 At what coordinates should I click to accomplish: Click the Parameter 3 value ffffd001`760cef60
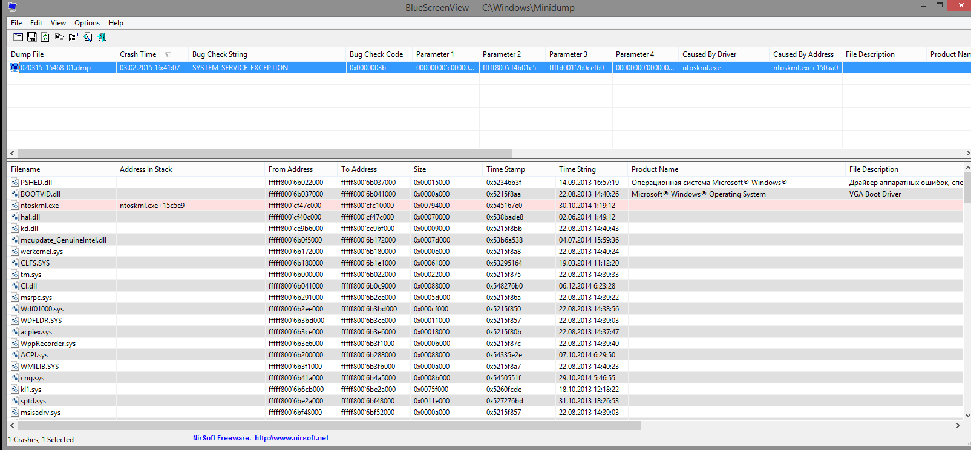click(x=579, y=68)
